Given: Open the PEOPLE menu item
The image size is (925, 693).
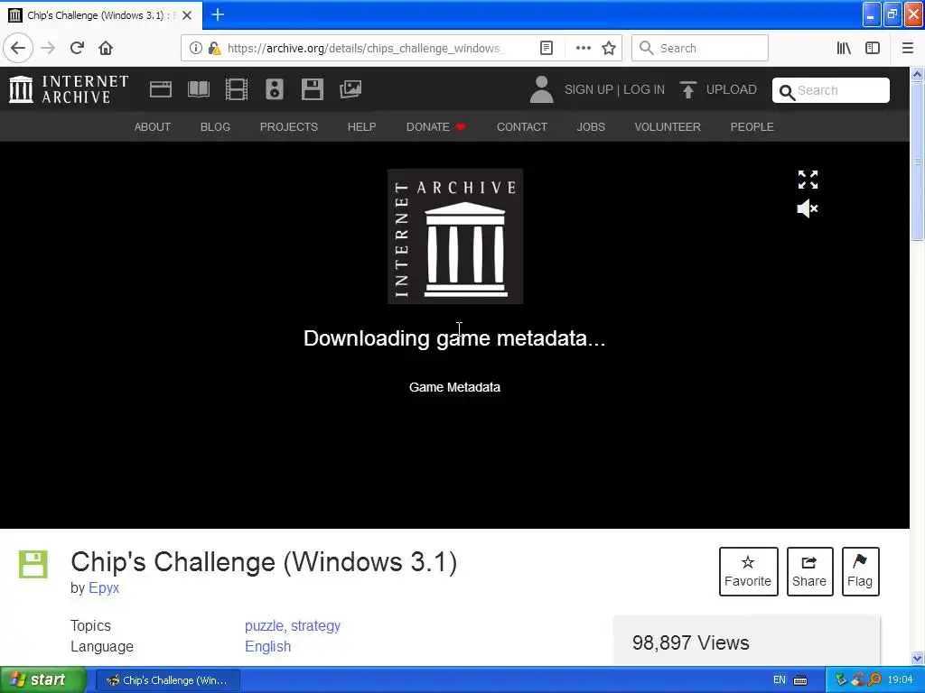Looking at the screenshot, I should [x=752, y=126].
